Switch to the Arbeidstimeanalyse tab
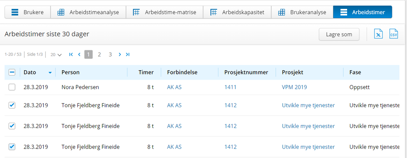This screenshot has width=407, height=158. [x=88, y=12]
